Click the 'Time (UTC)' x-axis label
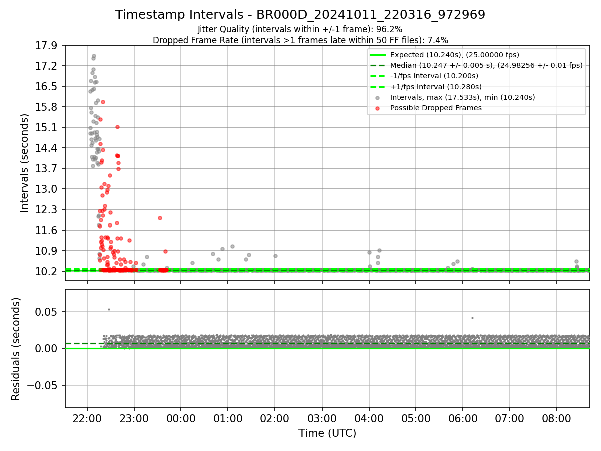Viewport: 601px width, 451px height. 327,433
